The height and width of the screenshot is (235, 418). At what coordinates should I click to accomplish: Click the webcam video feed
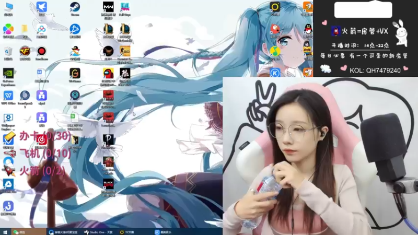(320, 156)
